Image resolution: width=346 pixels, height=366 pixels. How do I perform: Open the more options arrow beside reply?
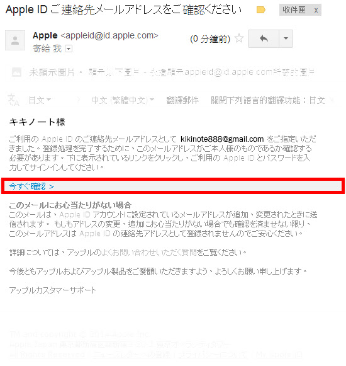point(286,39)
